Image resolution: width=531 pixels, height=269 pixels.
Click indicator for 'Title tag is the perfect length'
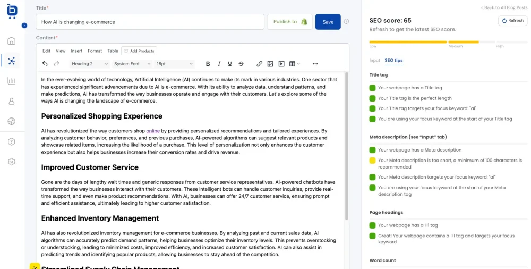pyautogui.click(x=373, y=98)
